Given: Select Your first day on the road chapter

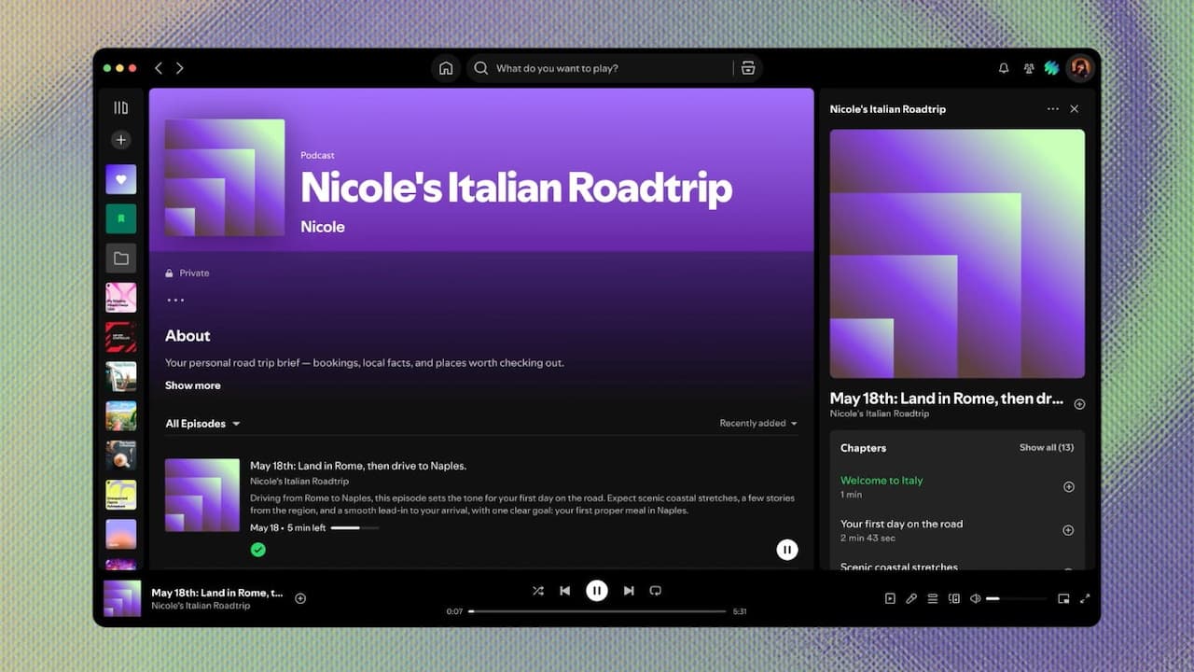Looking at the screenshot, I should [901, 524].
